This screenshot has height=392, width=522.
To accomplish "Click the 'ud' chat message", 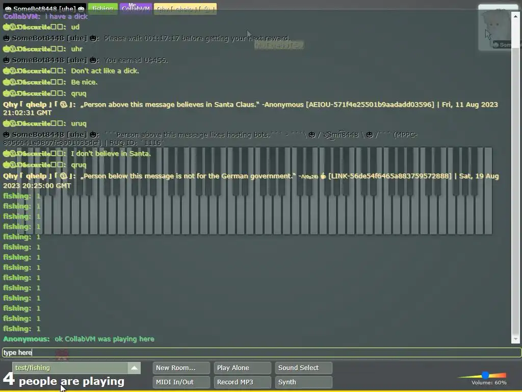I will point(75,27).
